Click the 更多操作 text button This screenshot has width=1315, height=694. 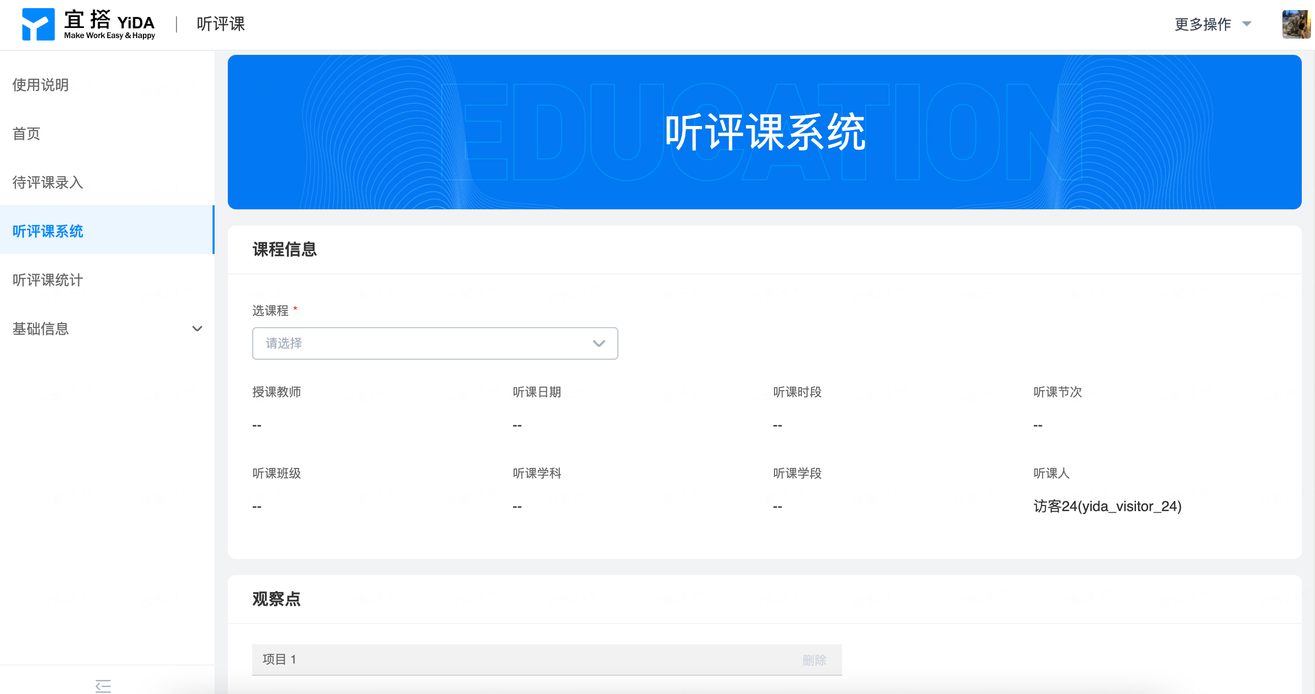point(1203,24)
